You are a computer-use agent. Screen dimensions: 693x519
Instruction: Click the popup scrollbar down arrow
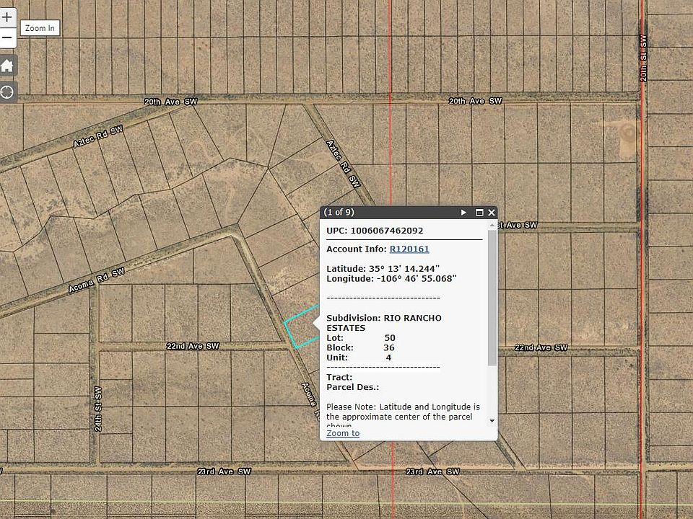(492, 420)
